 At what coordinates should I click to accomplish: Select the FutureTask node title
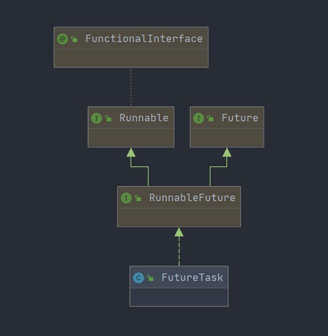192,277
